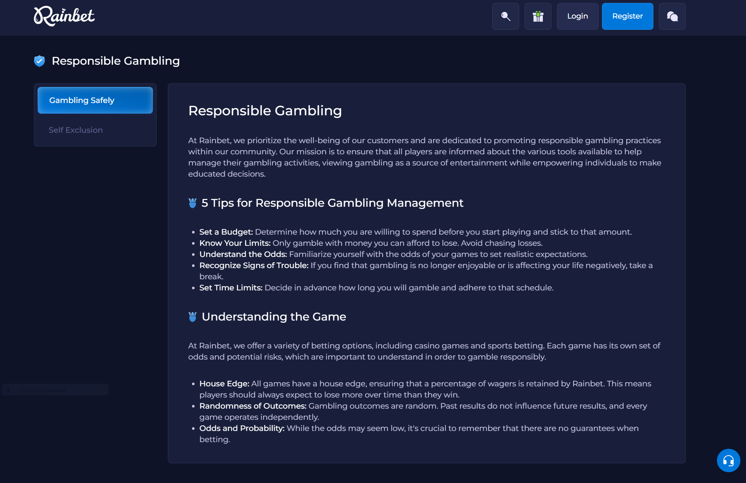
Task: Switch to the Self Exclusion tab
Action: (76, 130)
